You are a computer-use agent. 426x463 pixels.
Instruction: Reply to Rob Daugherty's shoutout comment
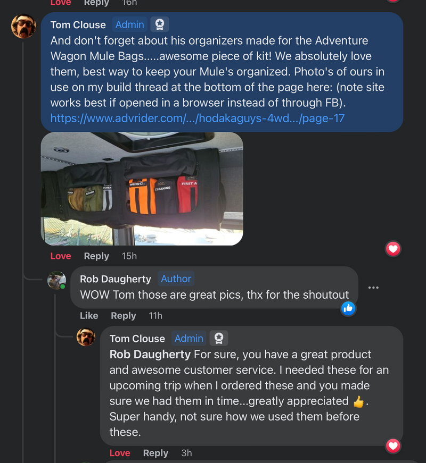(124, 316)
